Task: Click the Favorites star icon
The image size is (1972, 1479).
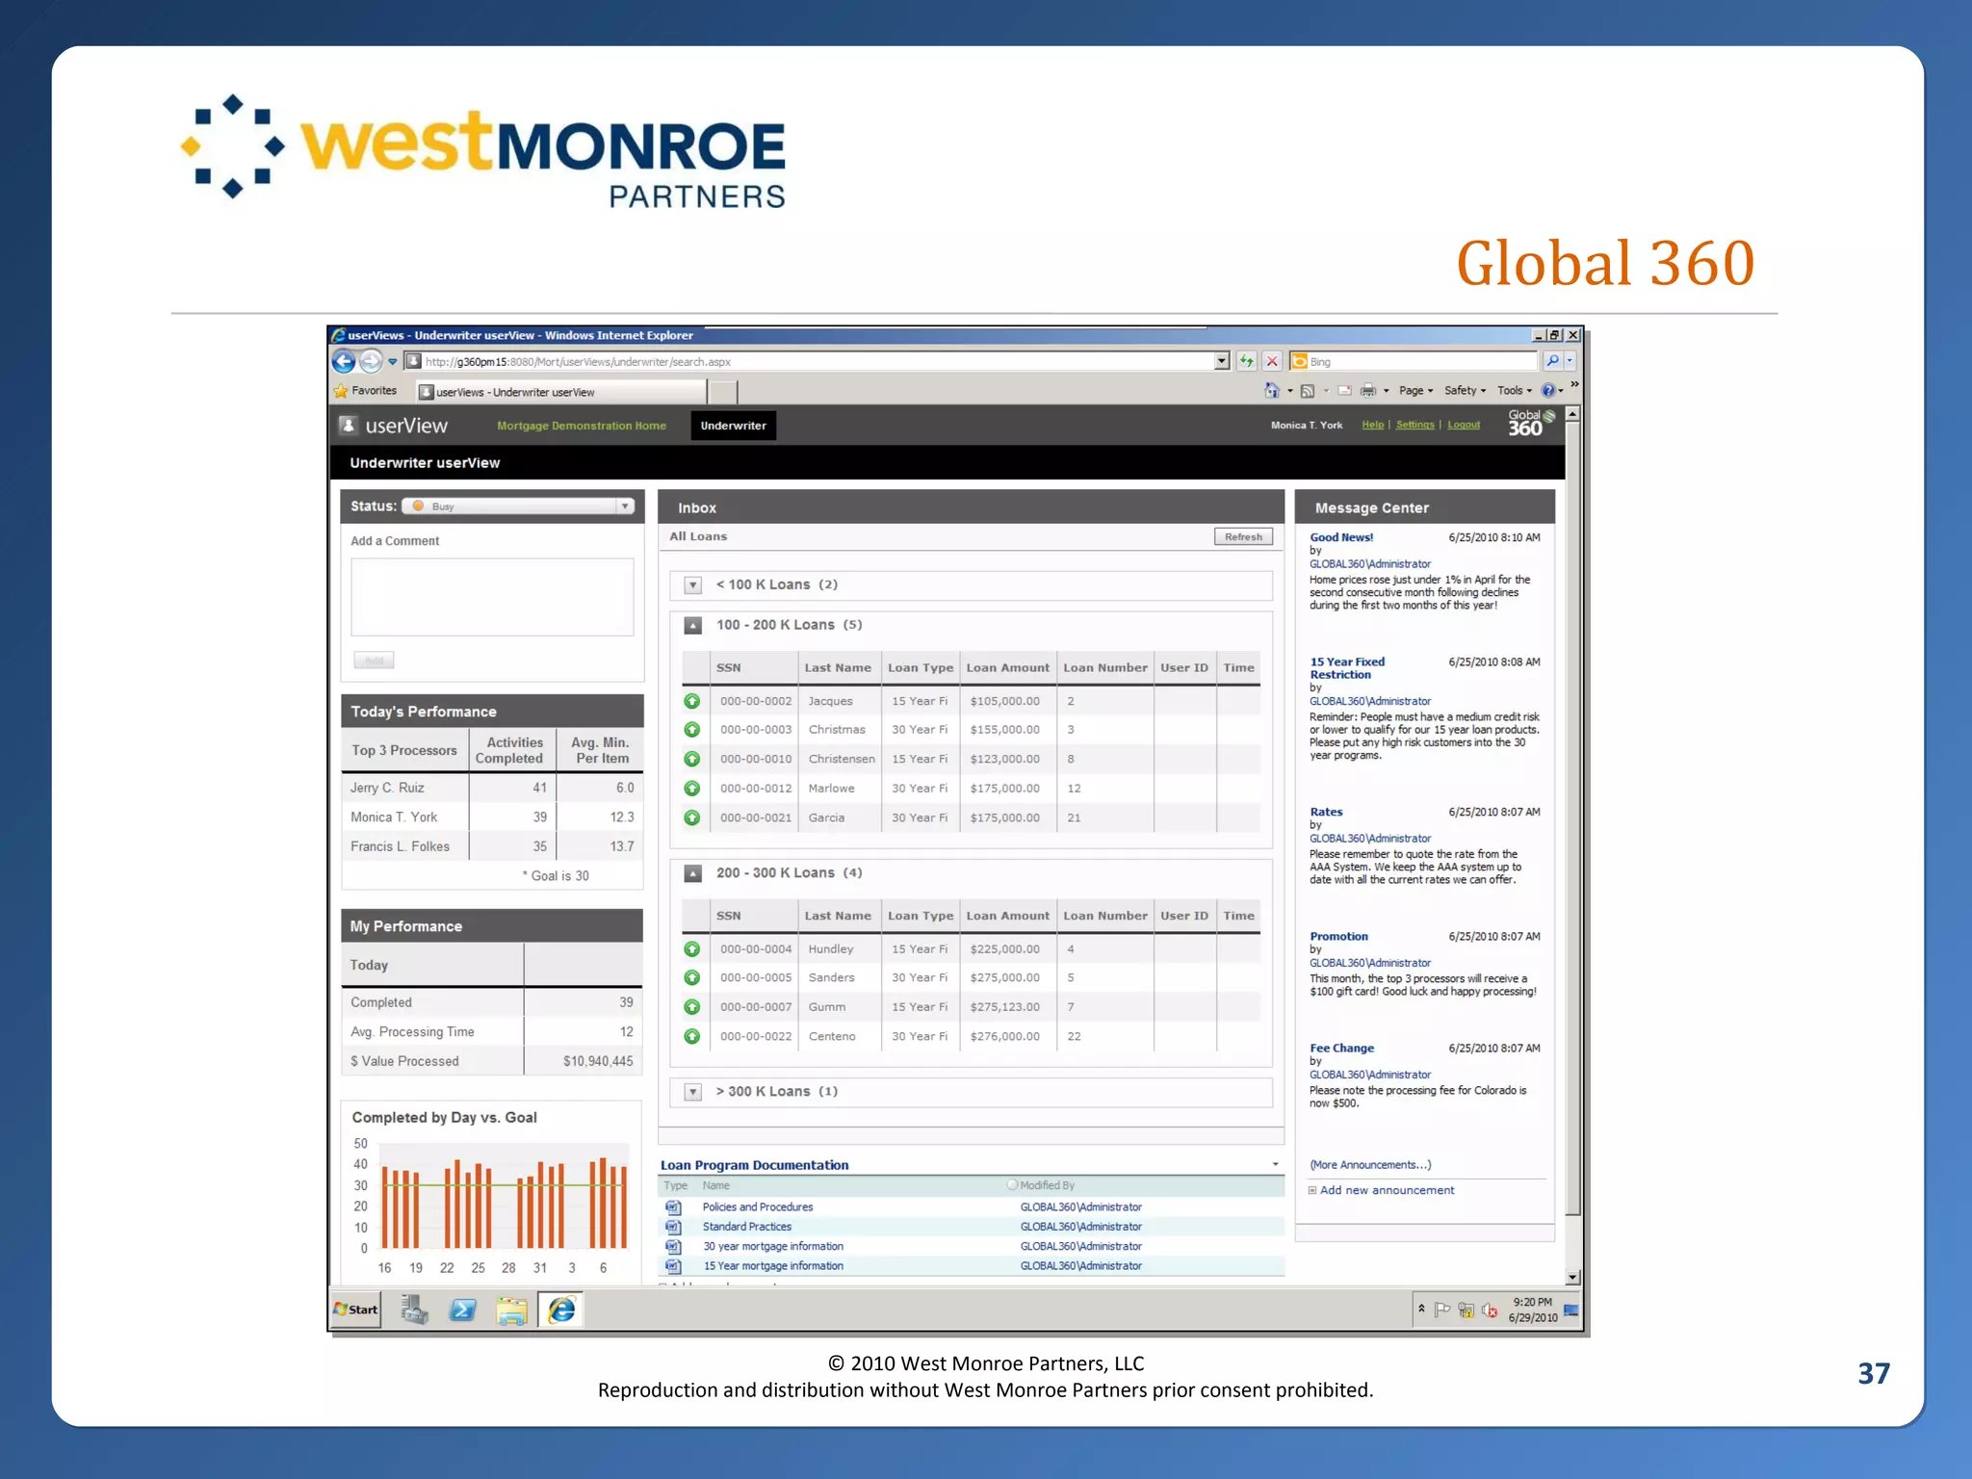Action: pyautogui.click(x=341, y=391)
